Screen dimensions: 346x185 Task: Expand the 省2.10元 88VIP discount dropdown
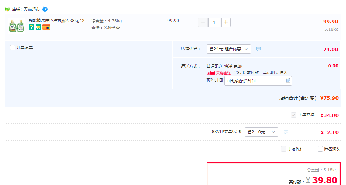pyautogui.click(x=261, y=132)
